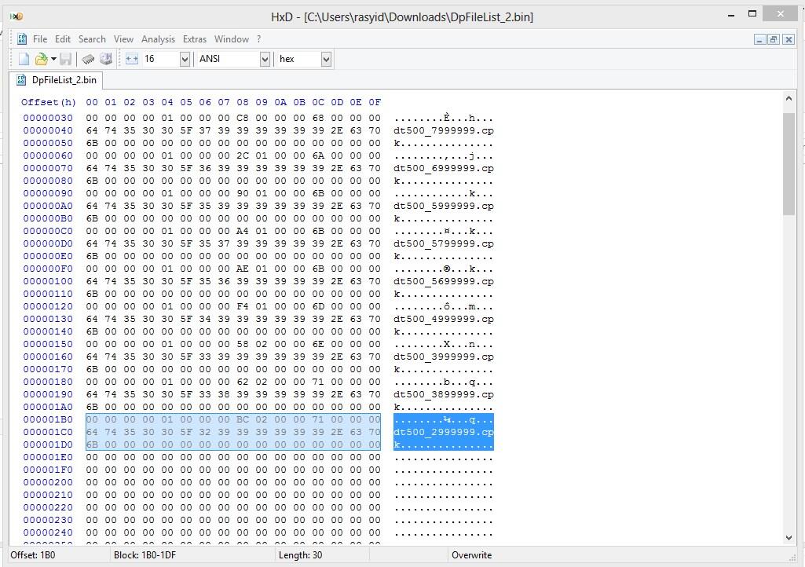Click the Open RAM chip icon
Viewport: 805px width, 567px height.
click(89, 59)
